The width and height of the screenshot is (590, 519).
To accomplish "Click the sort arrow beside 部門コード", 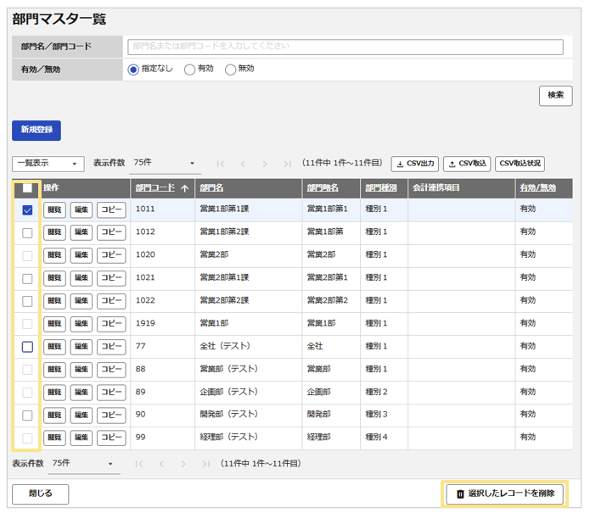I will (185, 188).
